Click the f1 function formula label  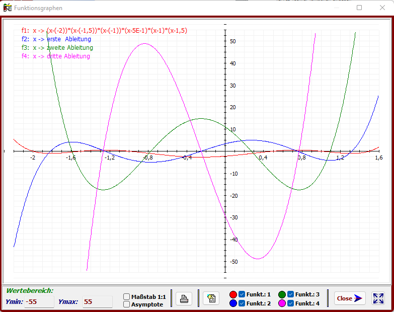click(104, 31)
